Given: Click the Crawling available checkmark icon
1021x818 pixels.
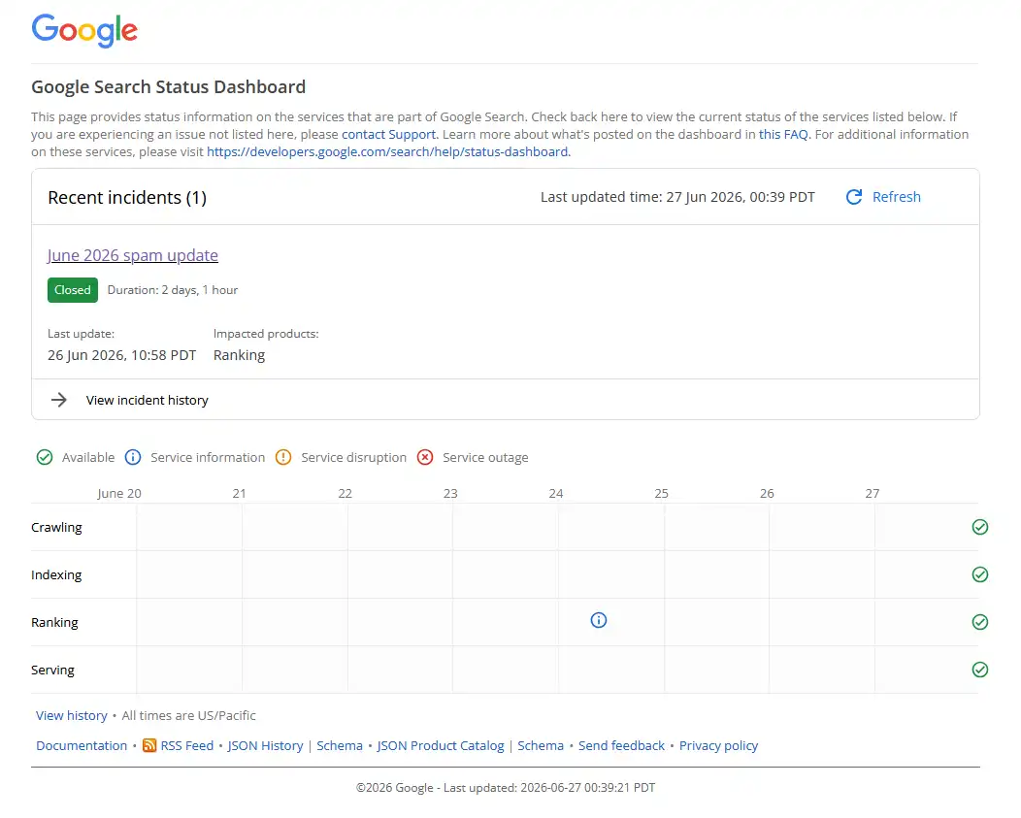Looking at the screenshot, I should pos(980,527).
